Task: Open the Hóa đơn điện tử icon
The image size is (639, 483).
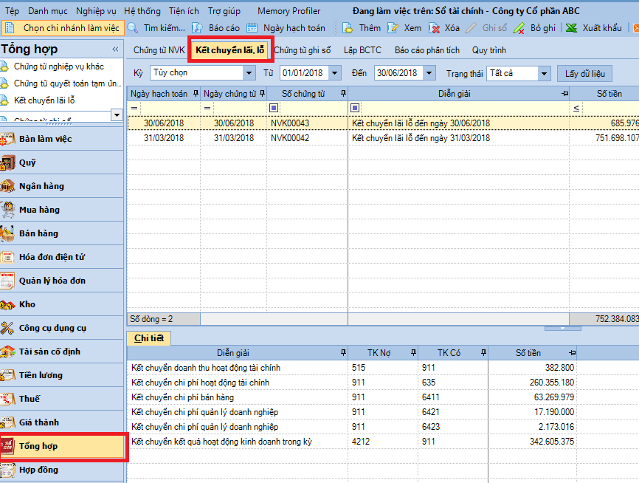Action: tap(7, 258)
